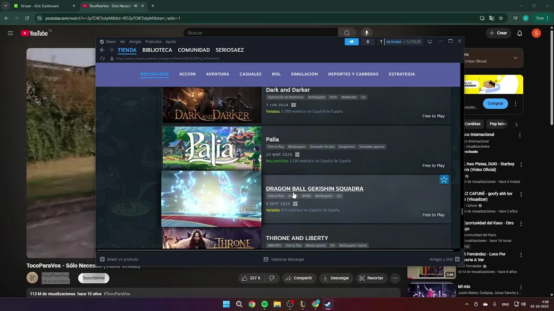Show more YouTube filter chips arrow

[516, 124]
